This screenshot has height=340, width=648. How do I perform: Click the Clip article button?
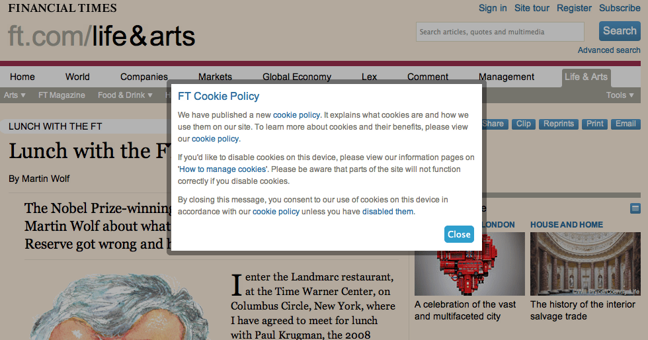pyautogui.click(x=523, y=124)
